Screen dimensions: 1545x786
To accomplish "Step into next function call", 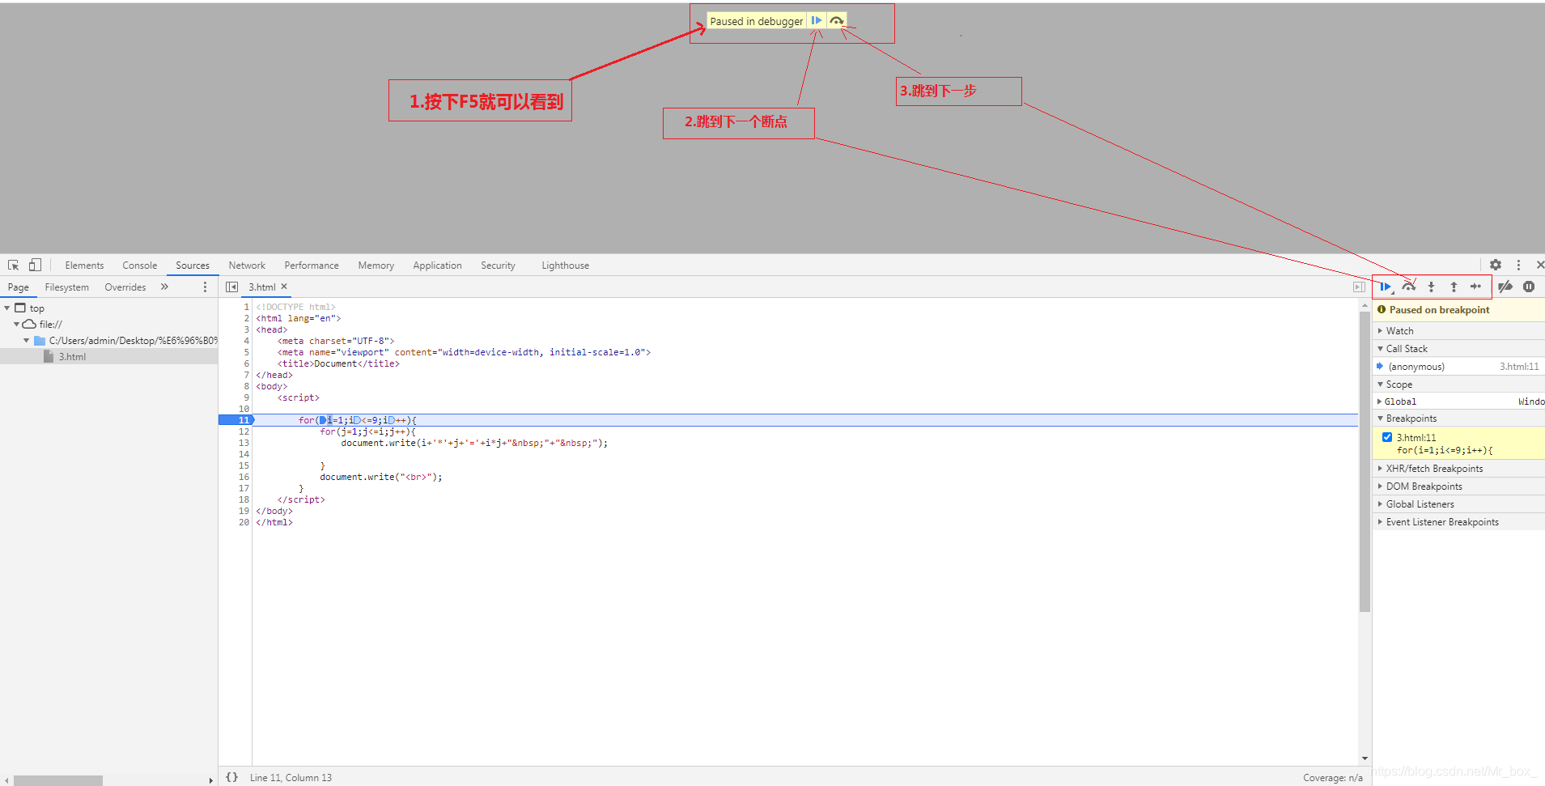I will point(1431,287).
